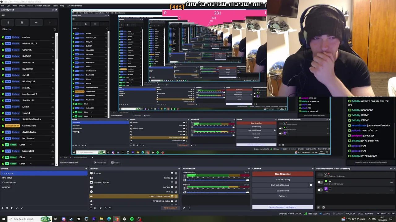Open StreamElements Live Support
Image resolution: width=396 pixels, height=222 pixels.
283,207
